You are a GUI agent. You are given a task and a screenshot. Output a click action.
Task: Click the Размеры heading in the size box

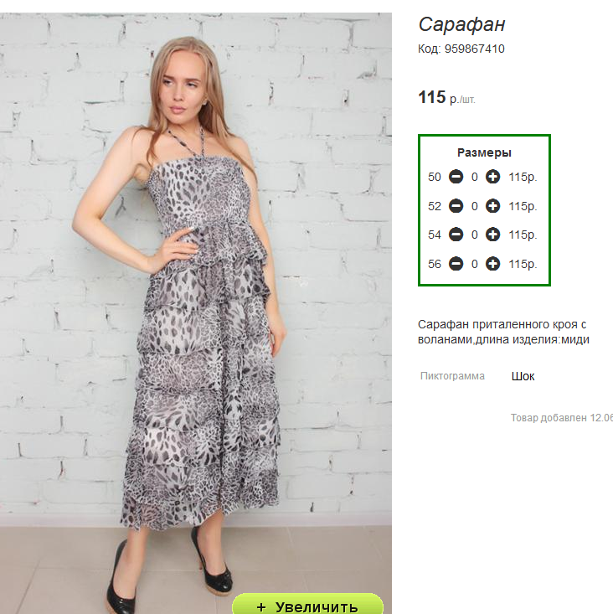coord(484,152)
